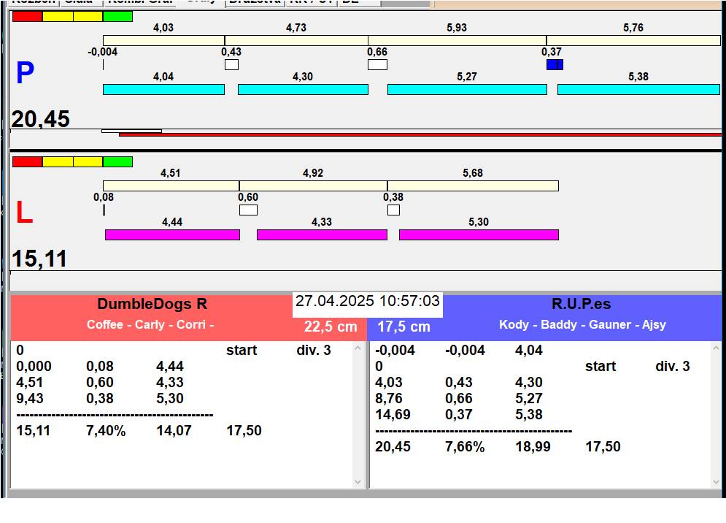726x523 pixels.
Task: Click the first yellow light in lane L
Action: point(58,161)
